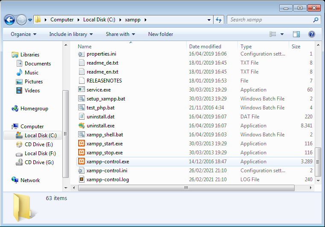Click the Local Disk (F:) drive icon

pyautogui.click(x=19, y=154)
